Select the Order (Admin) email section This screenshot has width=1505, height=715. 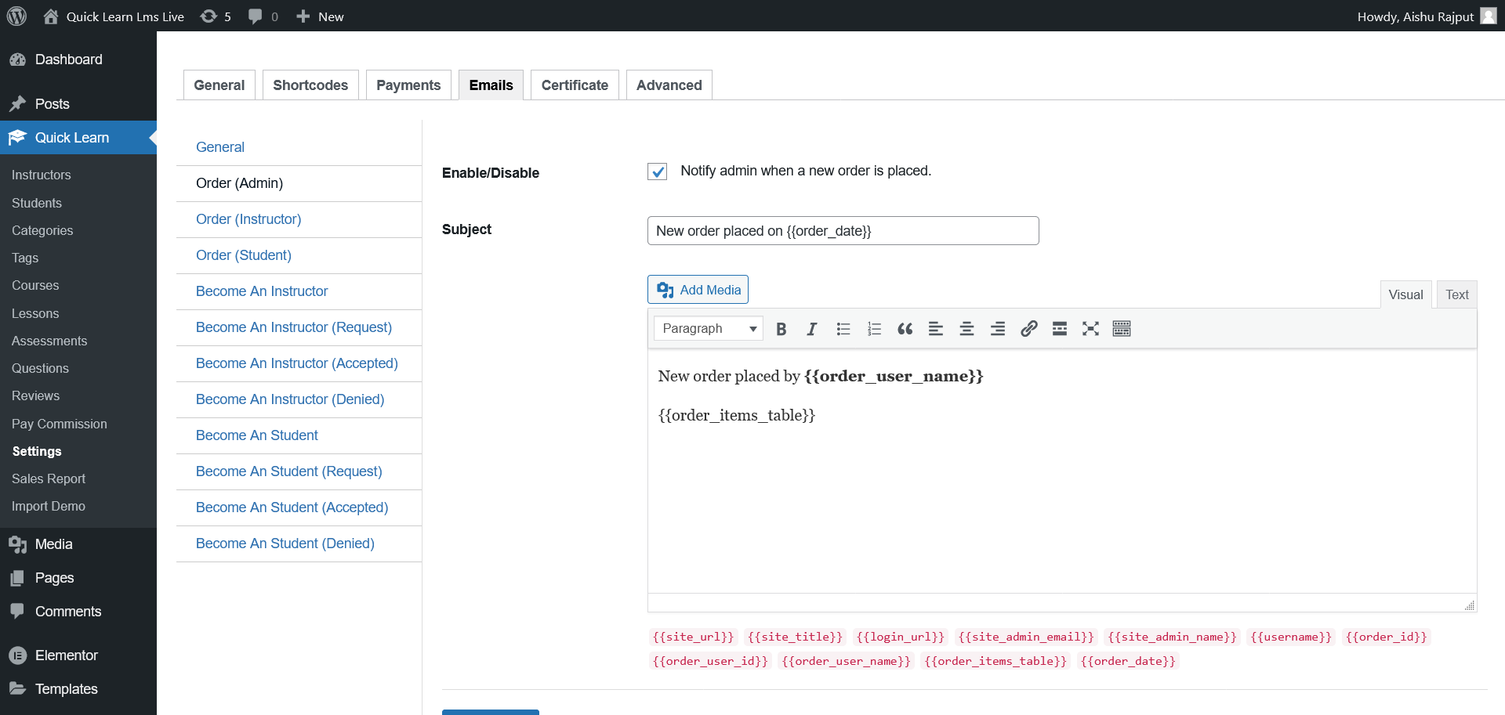[x=240, y=183]
